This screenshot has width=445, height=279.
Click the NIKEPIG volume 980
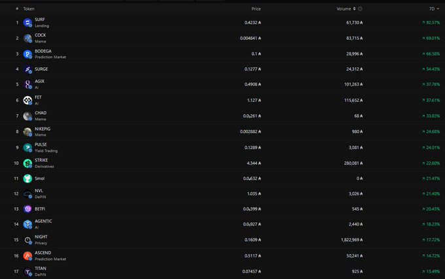pos(357,132)
